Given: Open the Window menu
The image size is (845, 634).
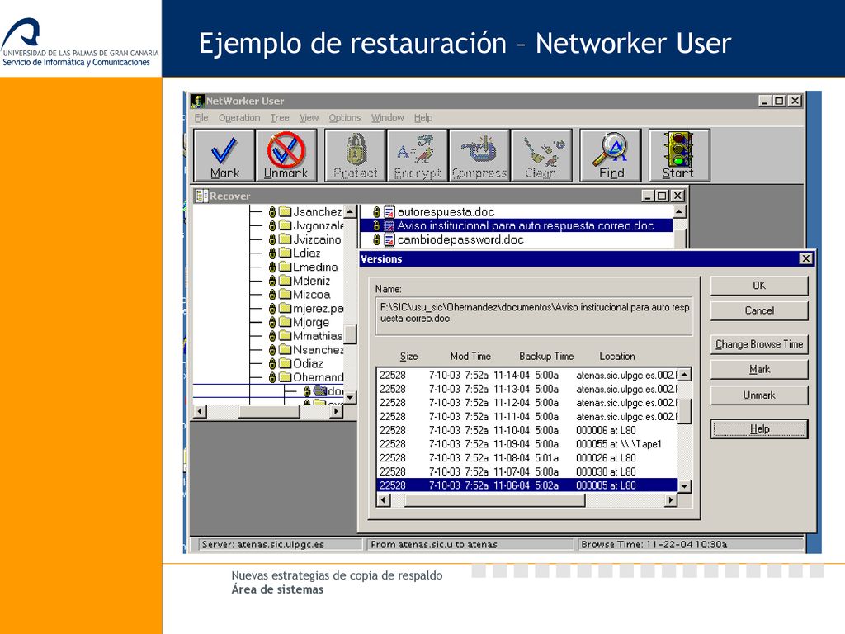Looking at the screenshot, I should (388, 117).
